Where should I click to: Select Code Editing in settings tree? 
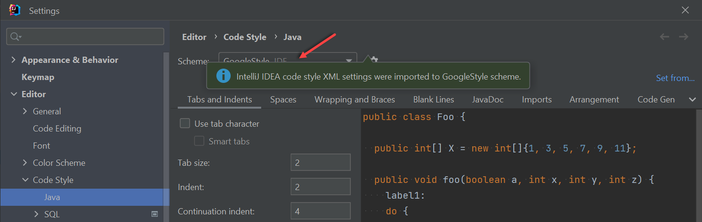57,129
